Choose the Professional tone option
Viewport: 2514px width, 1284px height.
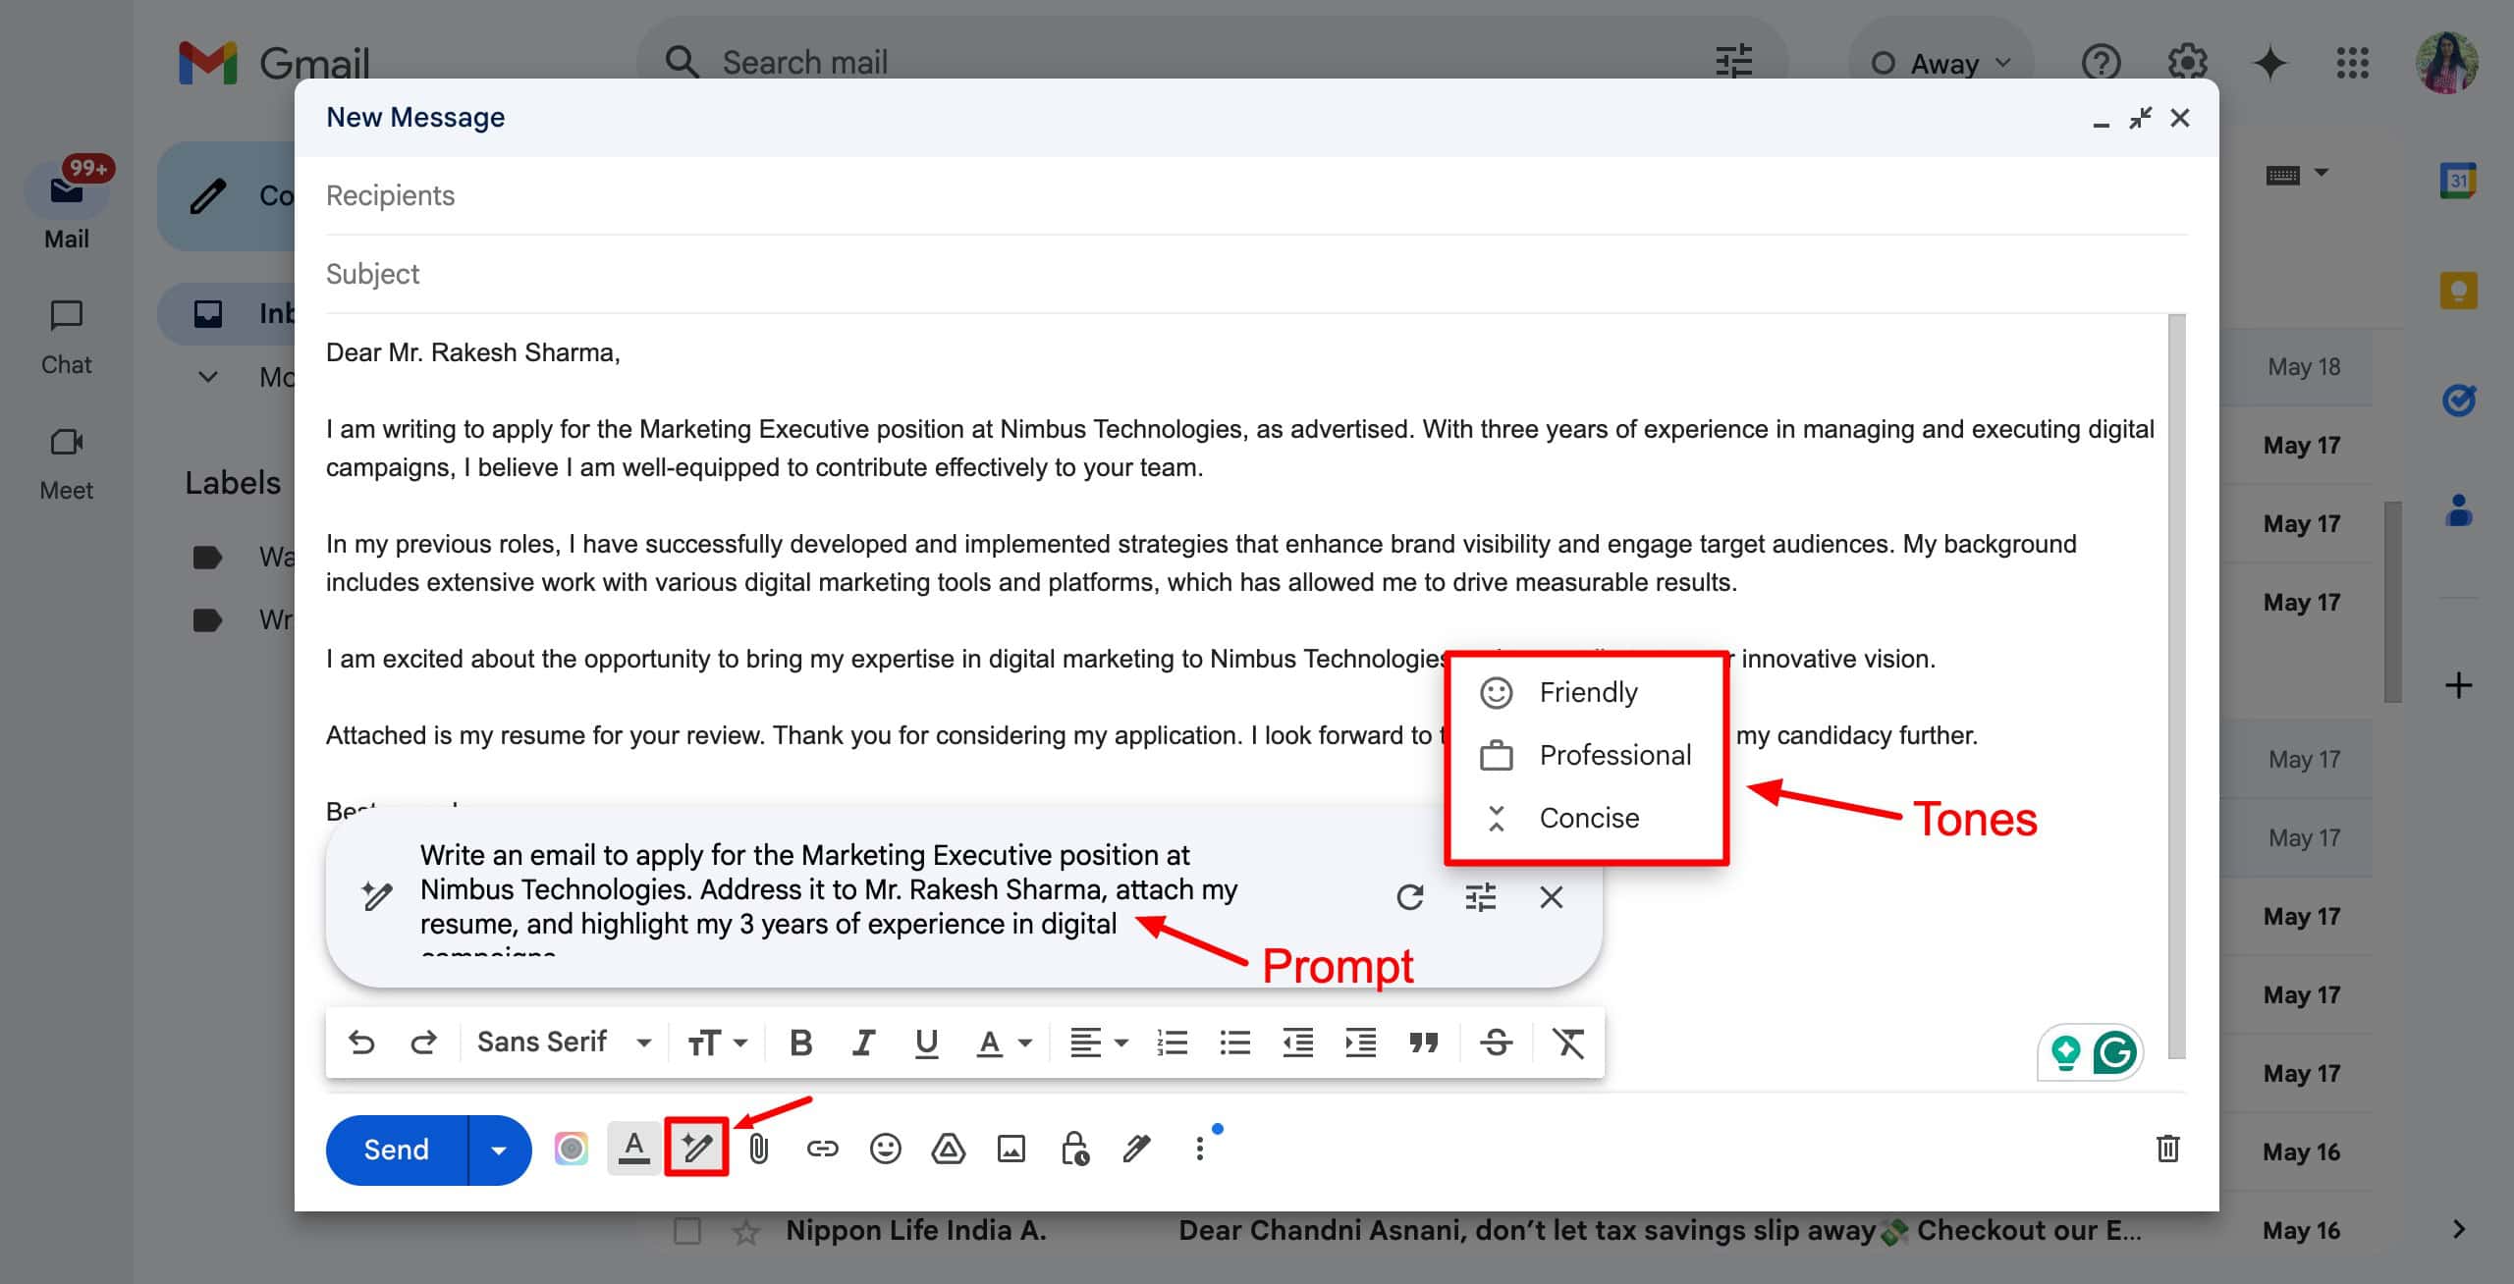(1613, 756)
